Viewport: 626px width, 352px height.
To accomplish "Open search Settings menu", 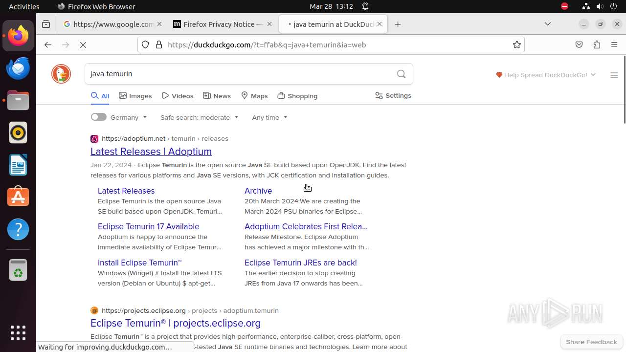I will point(393,95).
